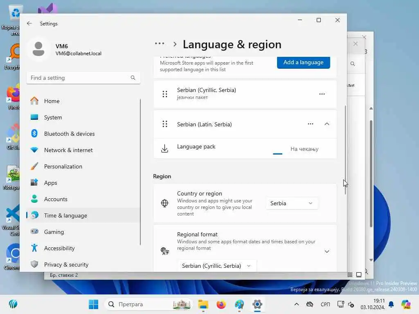419x314 pixels.
Task: Click the Region section heading
Action: 162,176
